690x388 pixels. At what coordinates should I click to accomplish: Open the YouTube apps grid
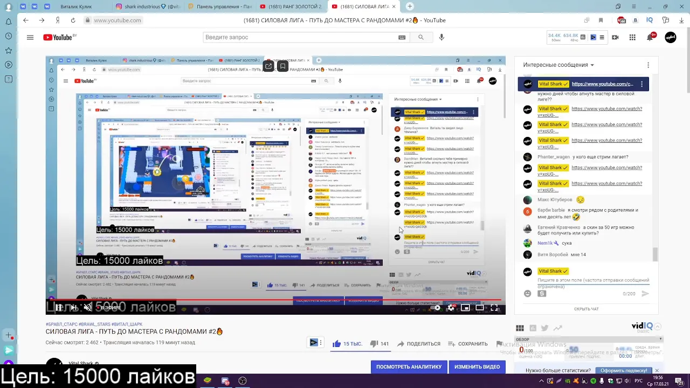[x=632, y=37]
